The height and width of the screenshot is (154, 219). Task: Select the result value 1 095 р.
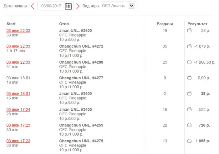203,141
